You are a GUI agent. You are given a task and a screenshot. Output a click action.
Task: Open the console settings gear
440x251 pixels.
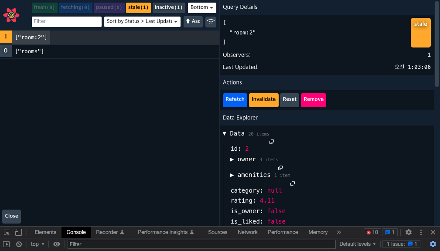coord(433,244)
